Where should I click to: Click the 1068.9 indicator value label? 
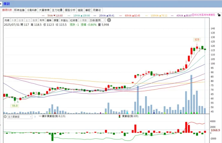tap(215, 130)
